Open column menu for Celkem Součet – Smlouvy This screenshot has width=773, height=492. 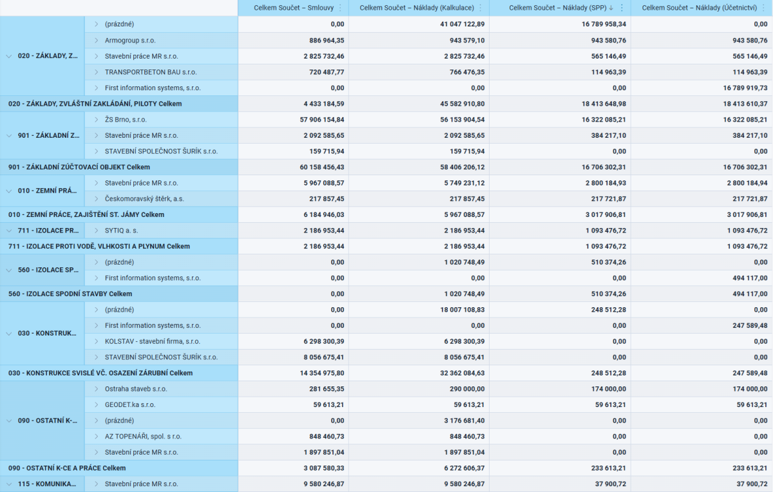[341, 8]
